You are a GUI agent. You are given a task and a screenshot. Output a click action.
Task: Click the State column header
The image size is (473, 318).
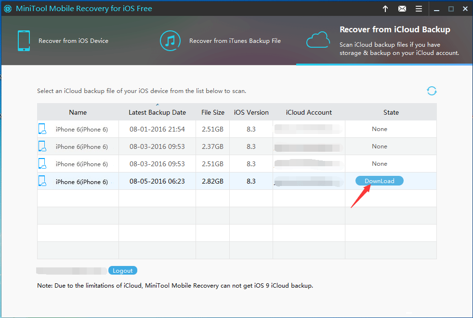391,112
